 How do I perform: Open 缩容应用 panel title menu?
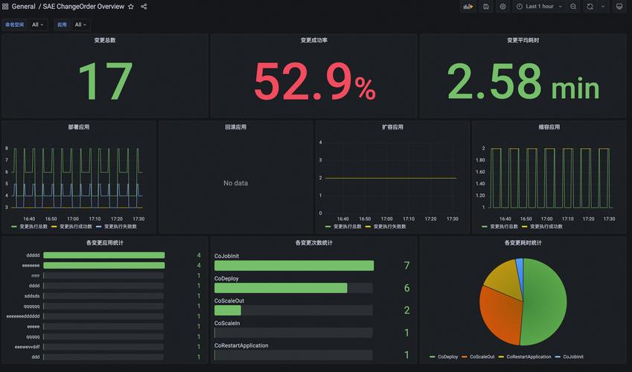[549, 127]
